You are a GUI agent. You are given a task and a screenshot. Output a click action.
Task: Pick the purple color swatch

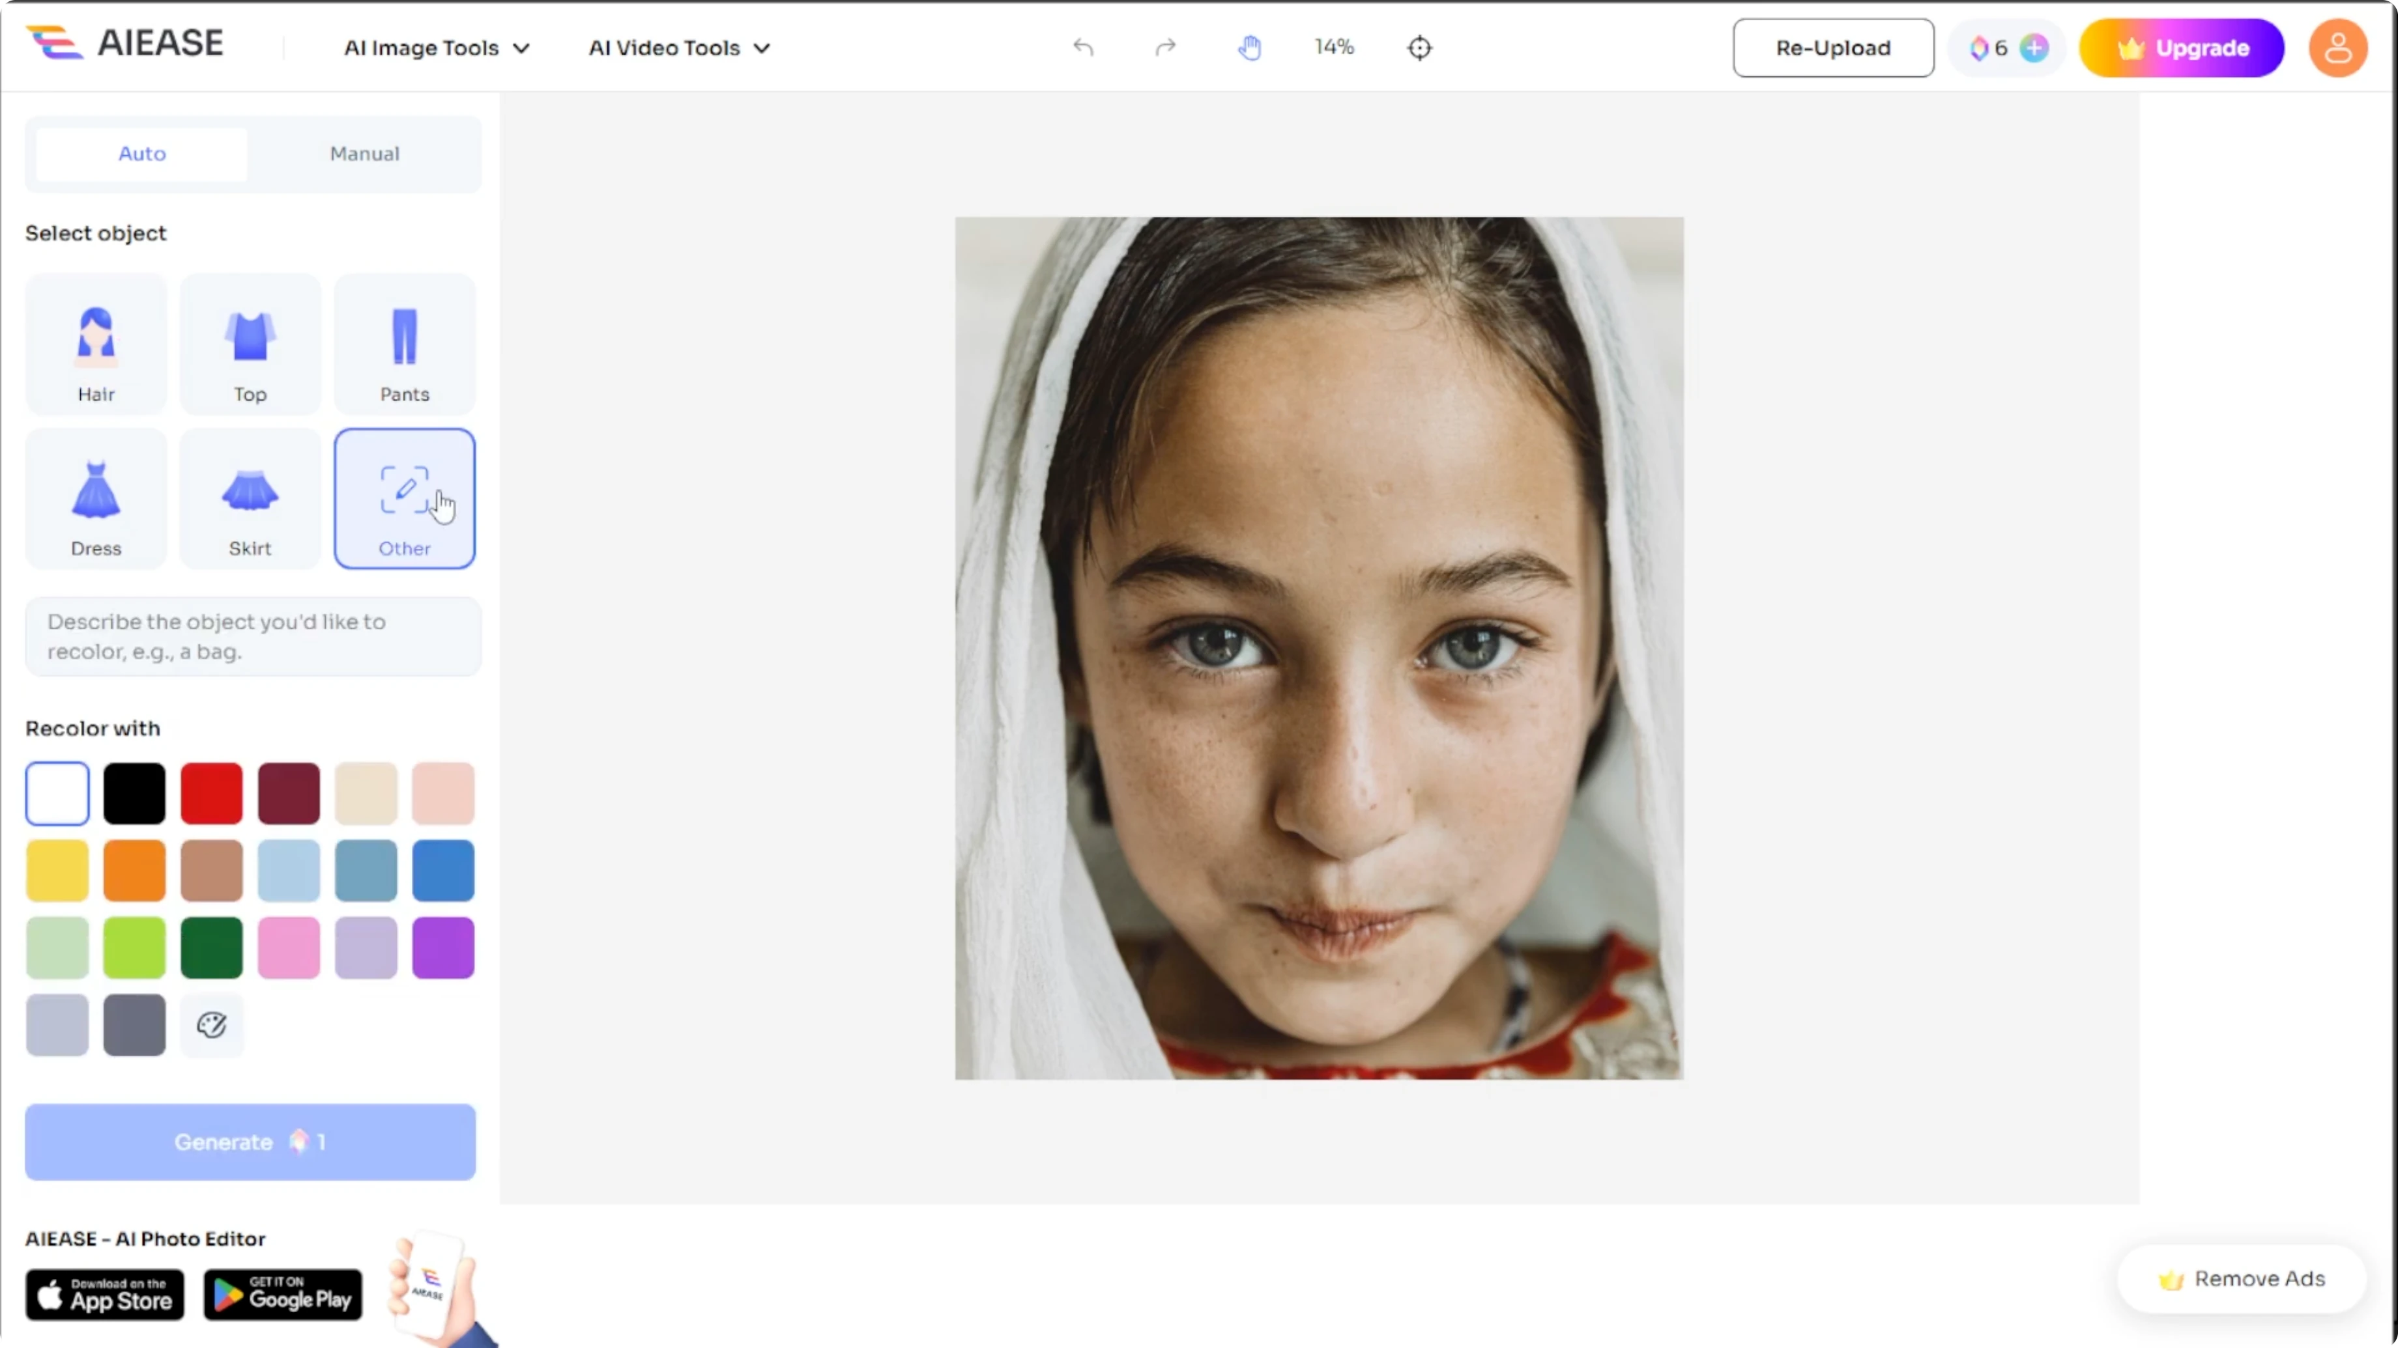tap(443, 948)
